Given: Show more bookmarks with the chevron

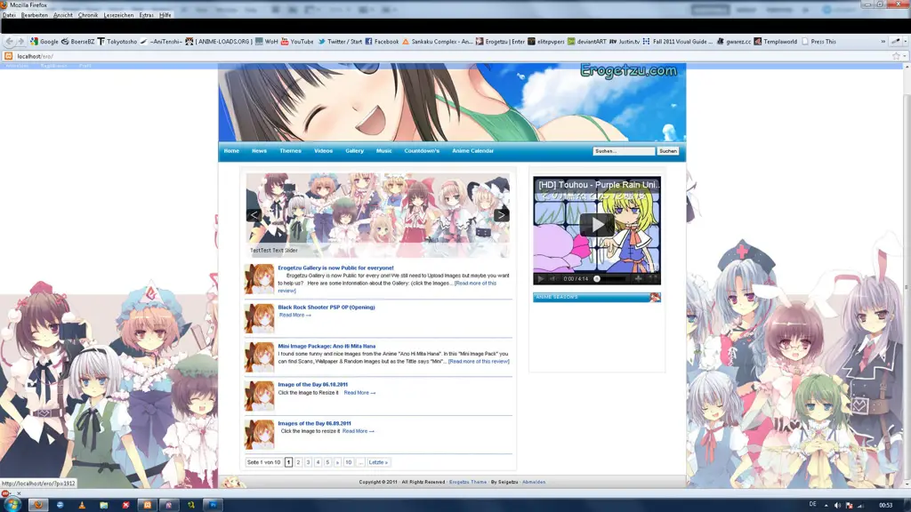Looking at the screenshot, I should click(x=883, y=42).
